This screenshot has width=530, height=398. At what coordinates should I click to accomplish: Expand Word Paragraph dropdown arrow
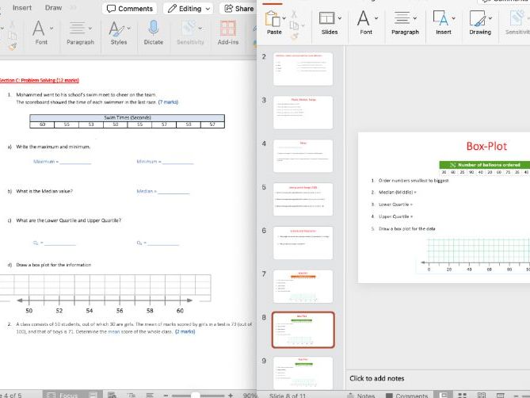pos(90,28)
